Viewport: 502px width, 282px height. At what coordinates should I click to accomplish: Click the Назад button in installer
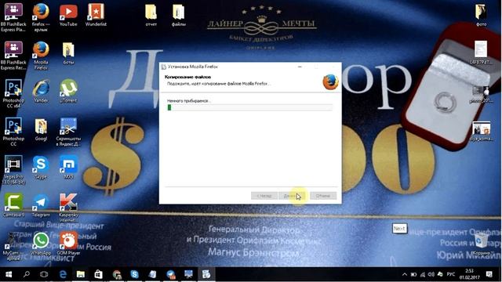click(264, 196)
